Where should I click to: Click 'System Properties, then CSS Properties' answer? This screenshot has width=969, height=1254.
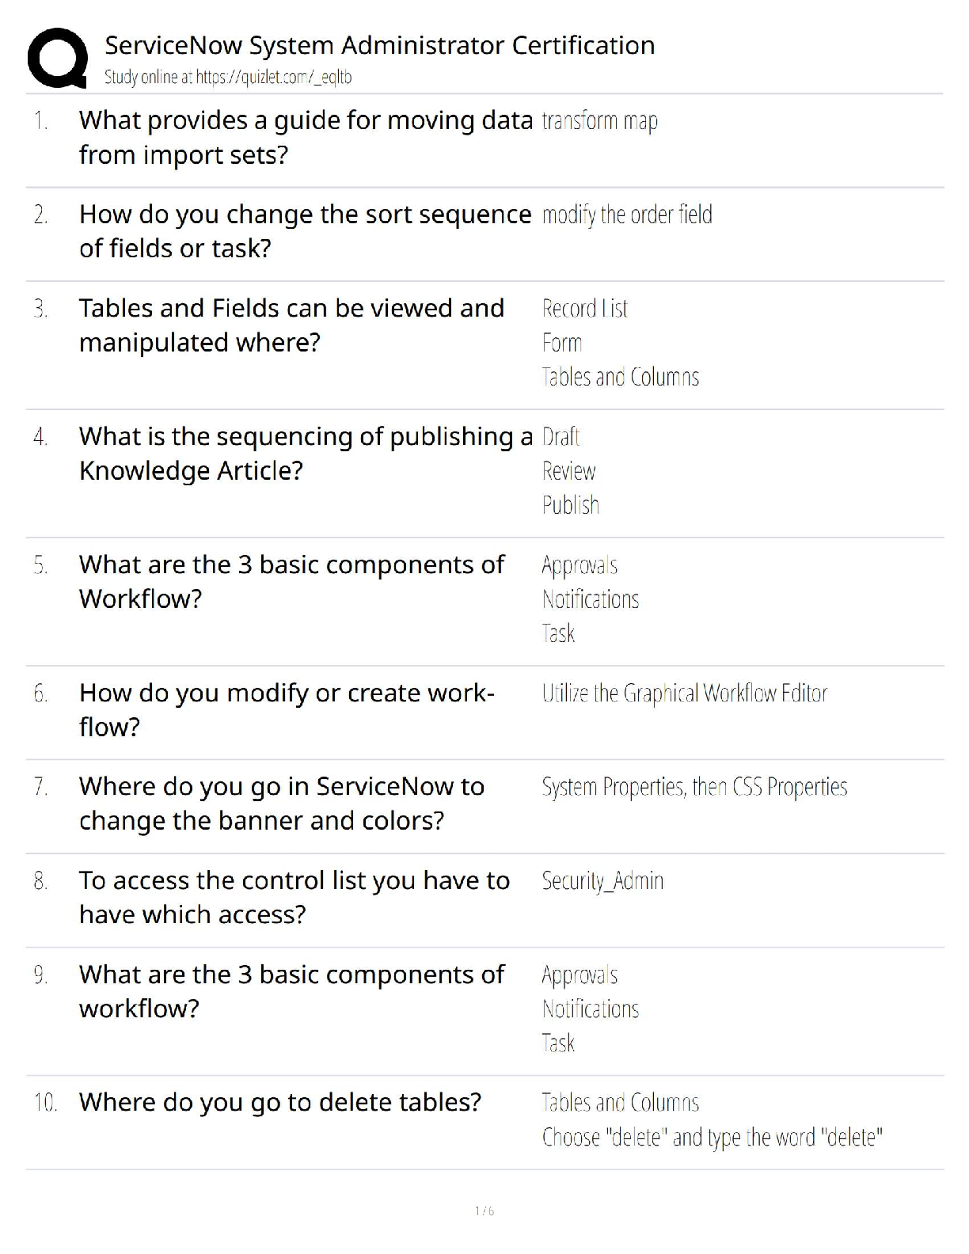694,787
